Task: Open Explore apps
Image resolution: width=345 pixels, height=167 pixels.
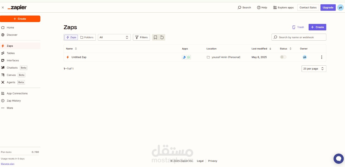Action: click(284, 8)
